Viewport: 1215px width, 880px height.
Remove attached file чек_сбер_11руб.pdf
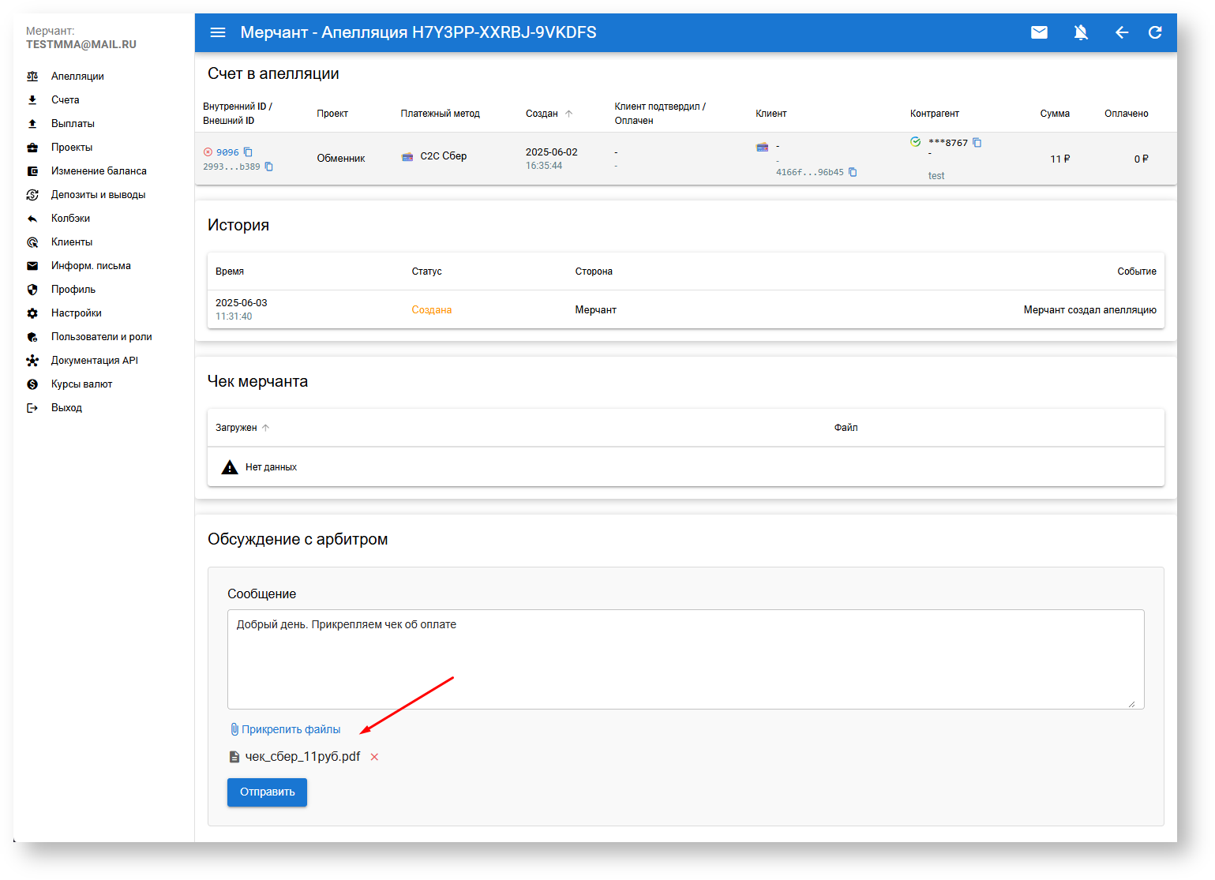coord(374,757)
